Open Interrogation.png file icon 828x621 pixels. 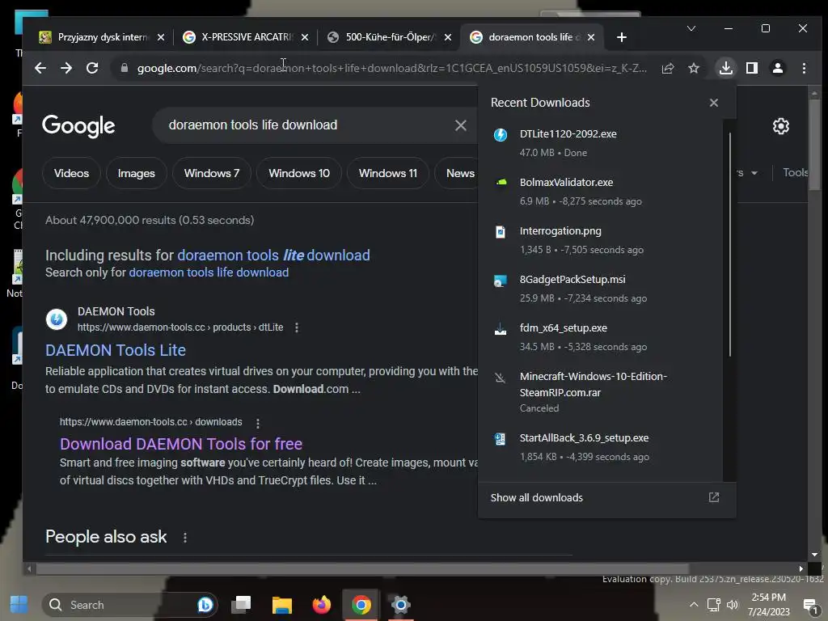(x=501, y=232)
